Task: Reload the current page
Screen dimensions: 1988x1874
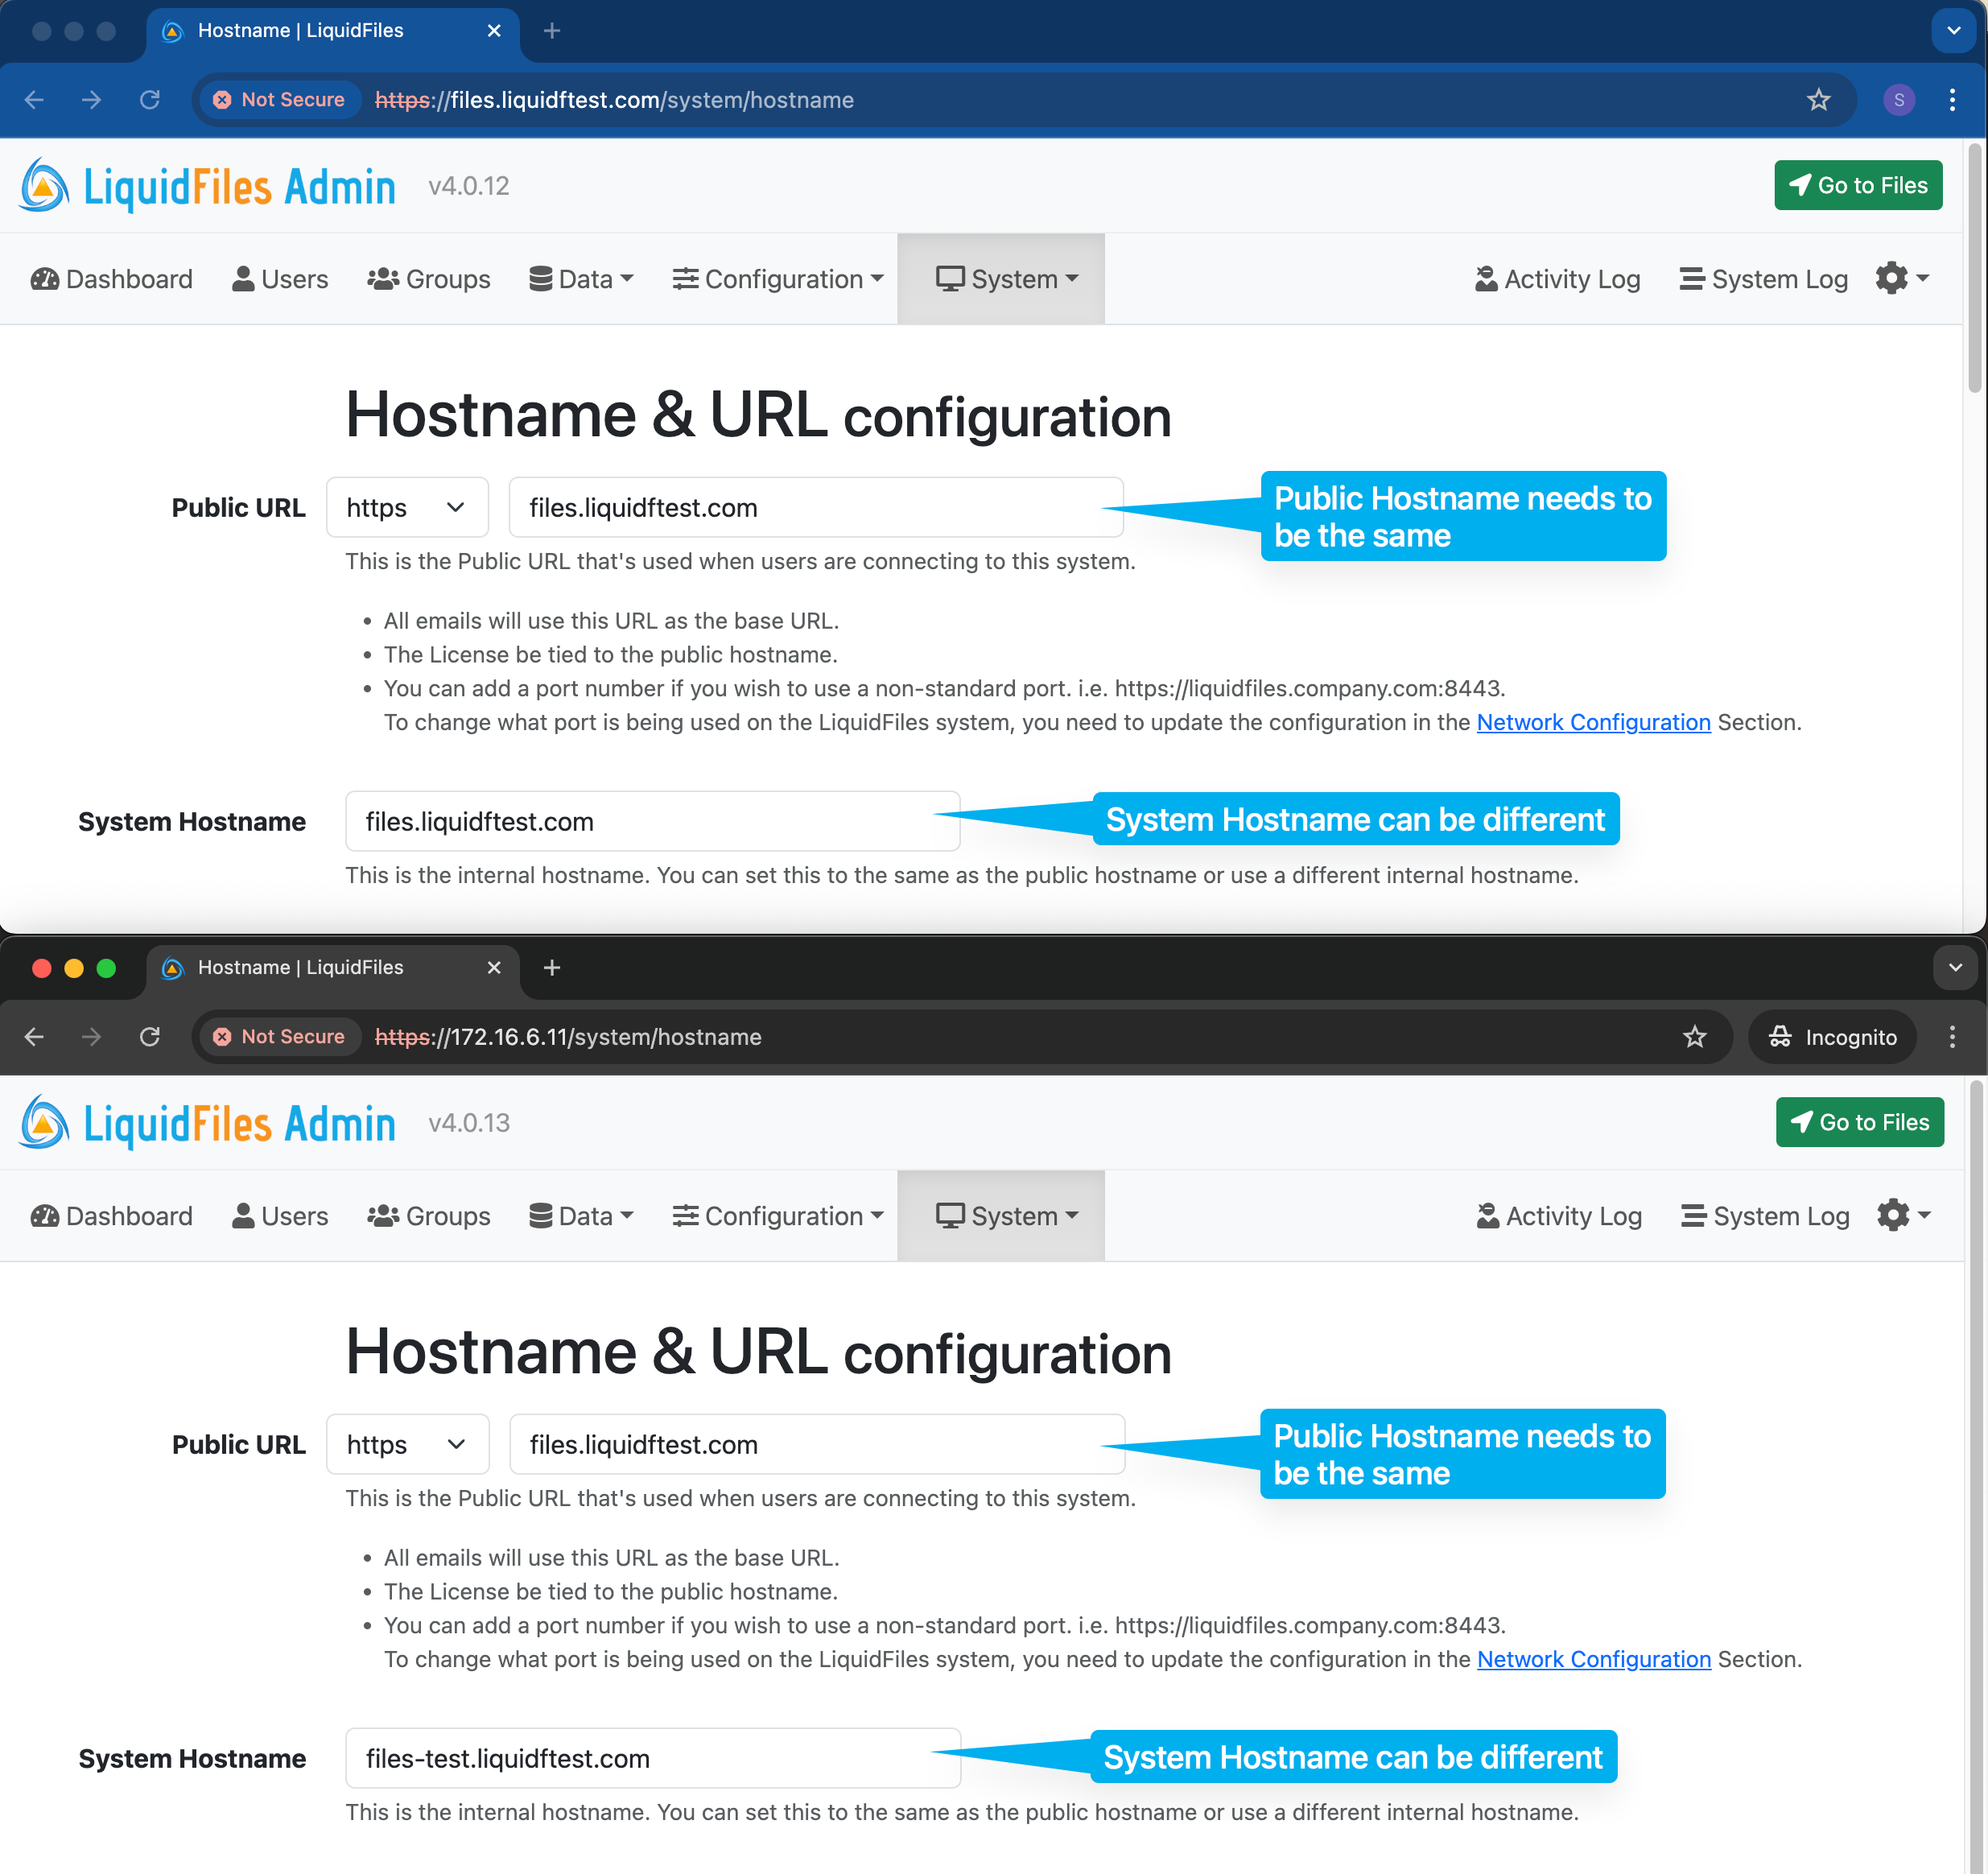Action: coord(151,100)
